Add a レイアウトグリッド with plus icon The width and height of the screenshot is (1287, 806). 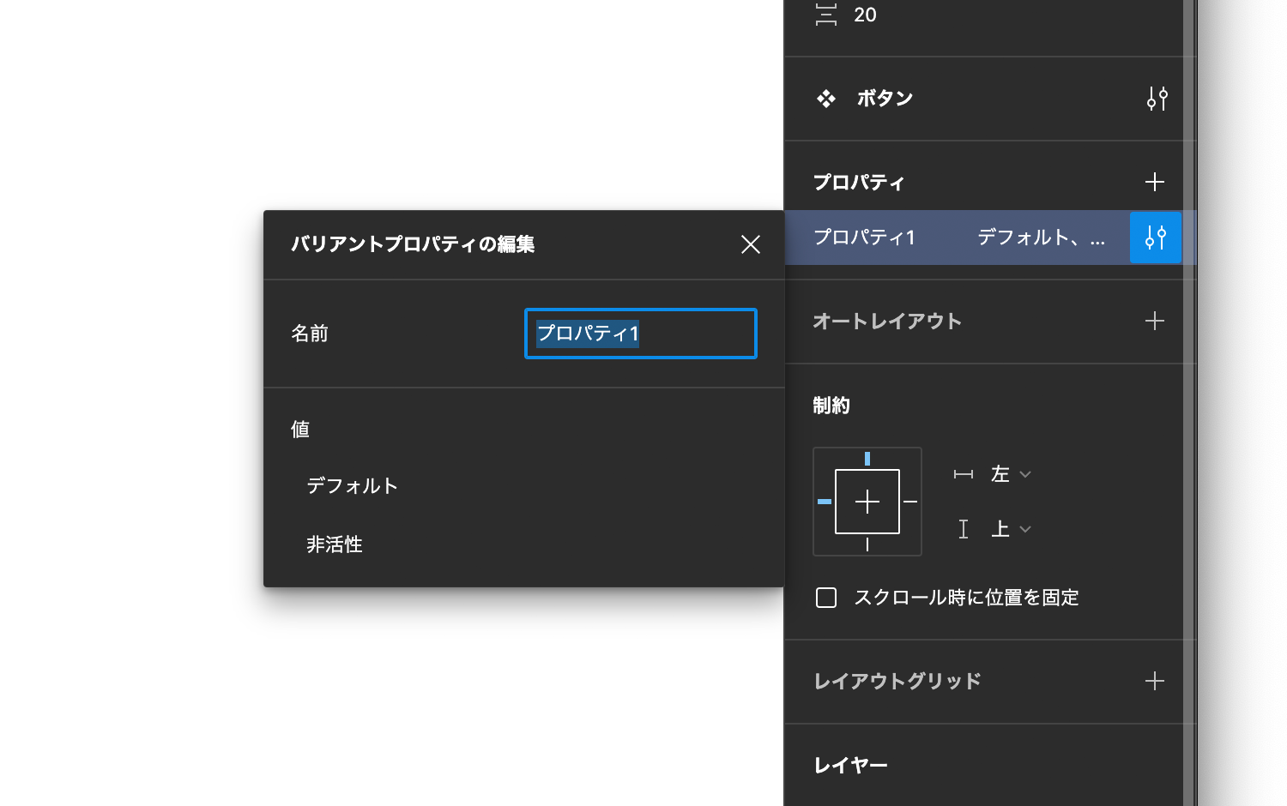pyautogui.click(x=1155, y=681)
